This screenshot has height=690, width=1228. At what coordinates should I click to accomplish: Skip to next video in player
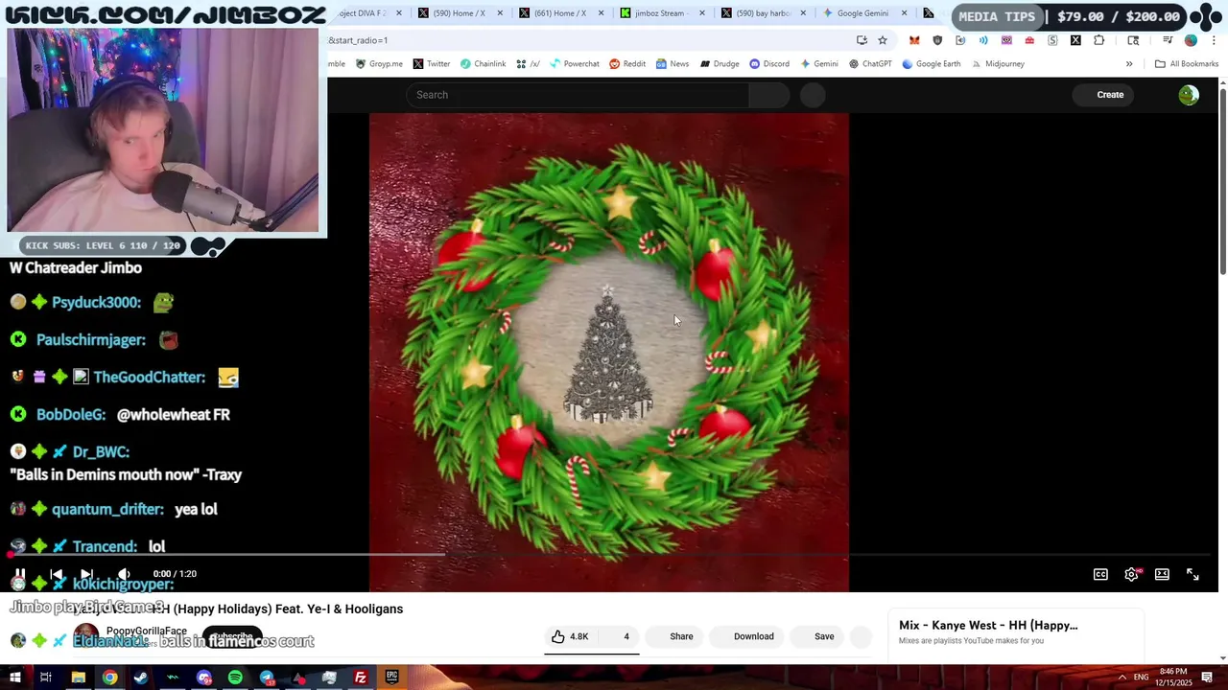coord(87,574)
